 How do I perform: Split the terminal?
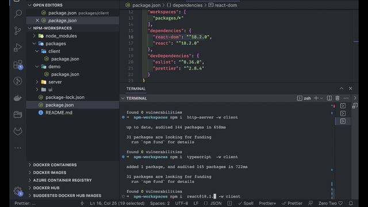tap(329, 98)
